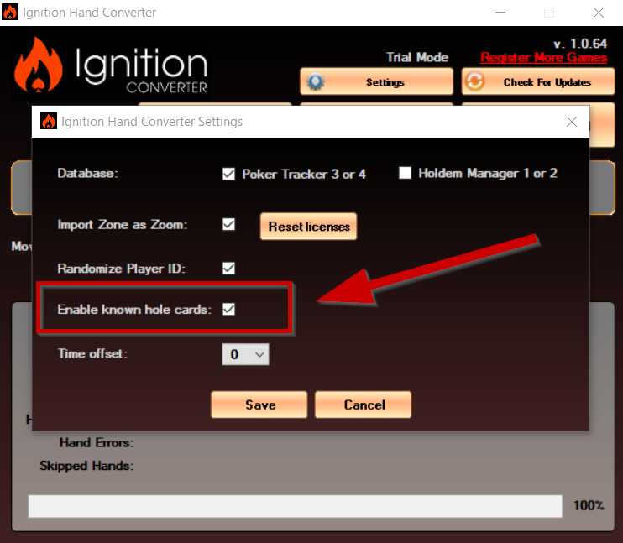Viewport: 623px width, 543px height.
Task: Click the 100% progress value text
Action: click(589, 505)
